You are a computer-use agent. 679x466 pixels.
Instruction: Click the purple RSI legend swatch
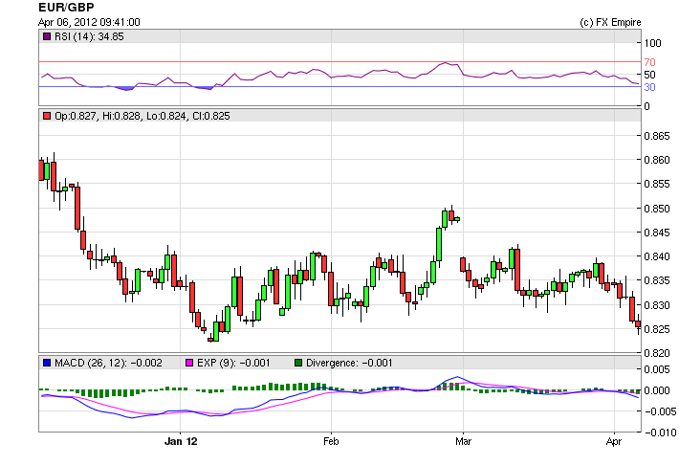(x=47, y=36)
